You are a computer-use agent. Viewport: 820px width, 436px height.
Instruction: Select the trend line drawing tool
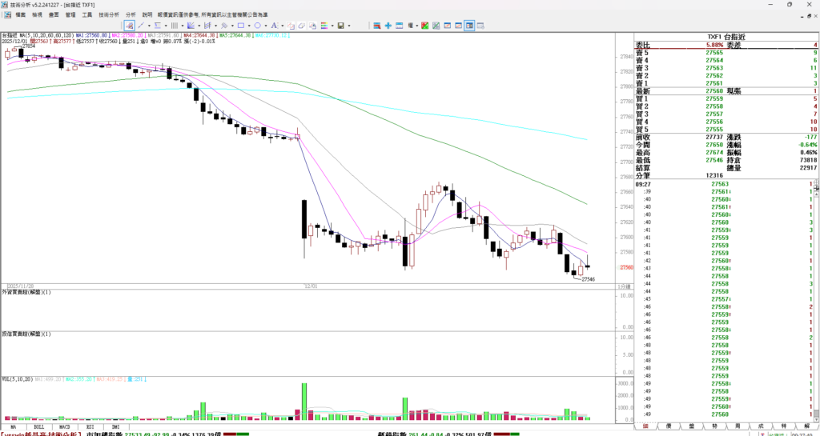(x=139, y=26)
